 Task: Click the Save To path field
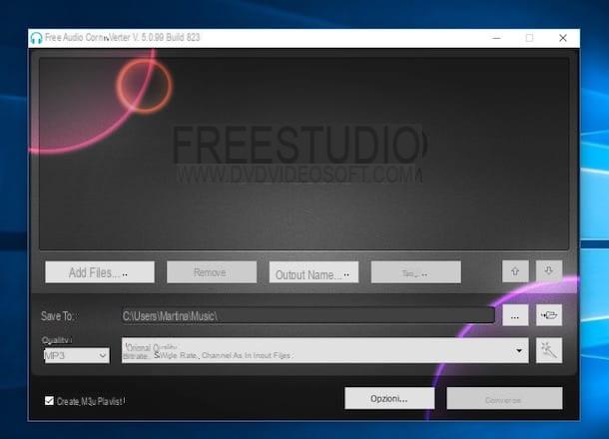click(308, 315)
